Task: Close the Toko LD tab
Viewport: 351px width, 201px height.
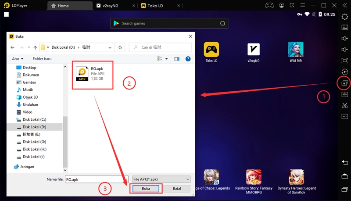Action: (179, 6)
